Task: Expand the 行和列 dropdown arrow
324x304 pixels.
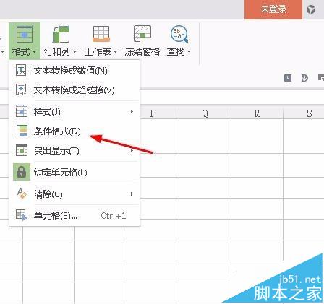Action: click(74, 51)
